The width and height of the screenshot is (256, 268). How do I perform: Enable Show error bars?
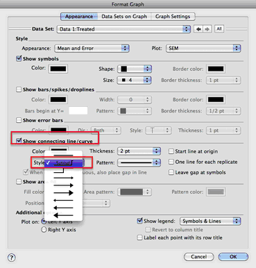[19, 120]
